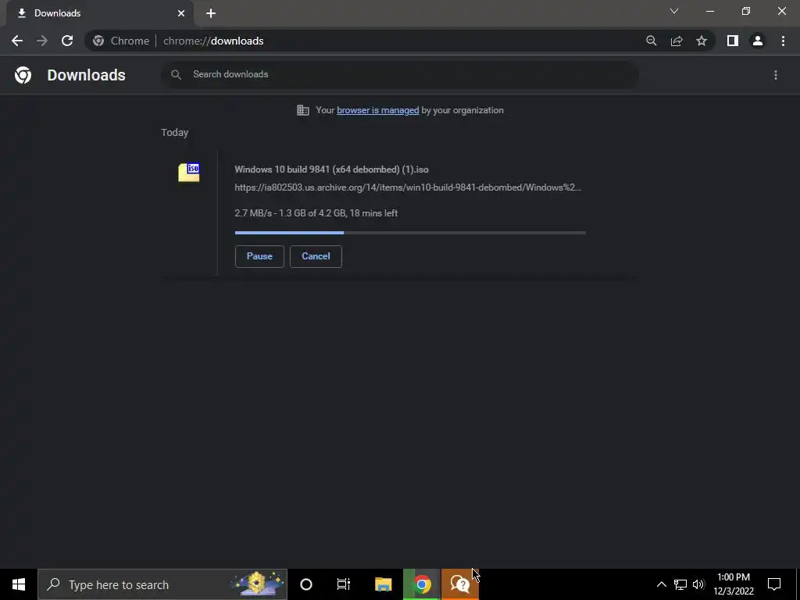
Task: Open the Windows Start menu
Action: 19,584
